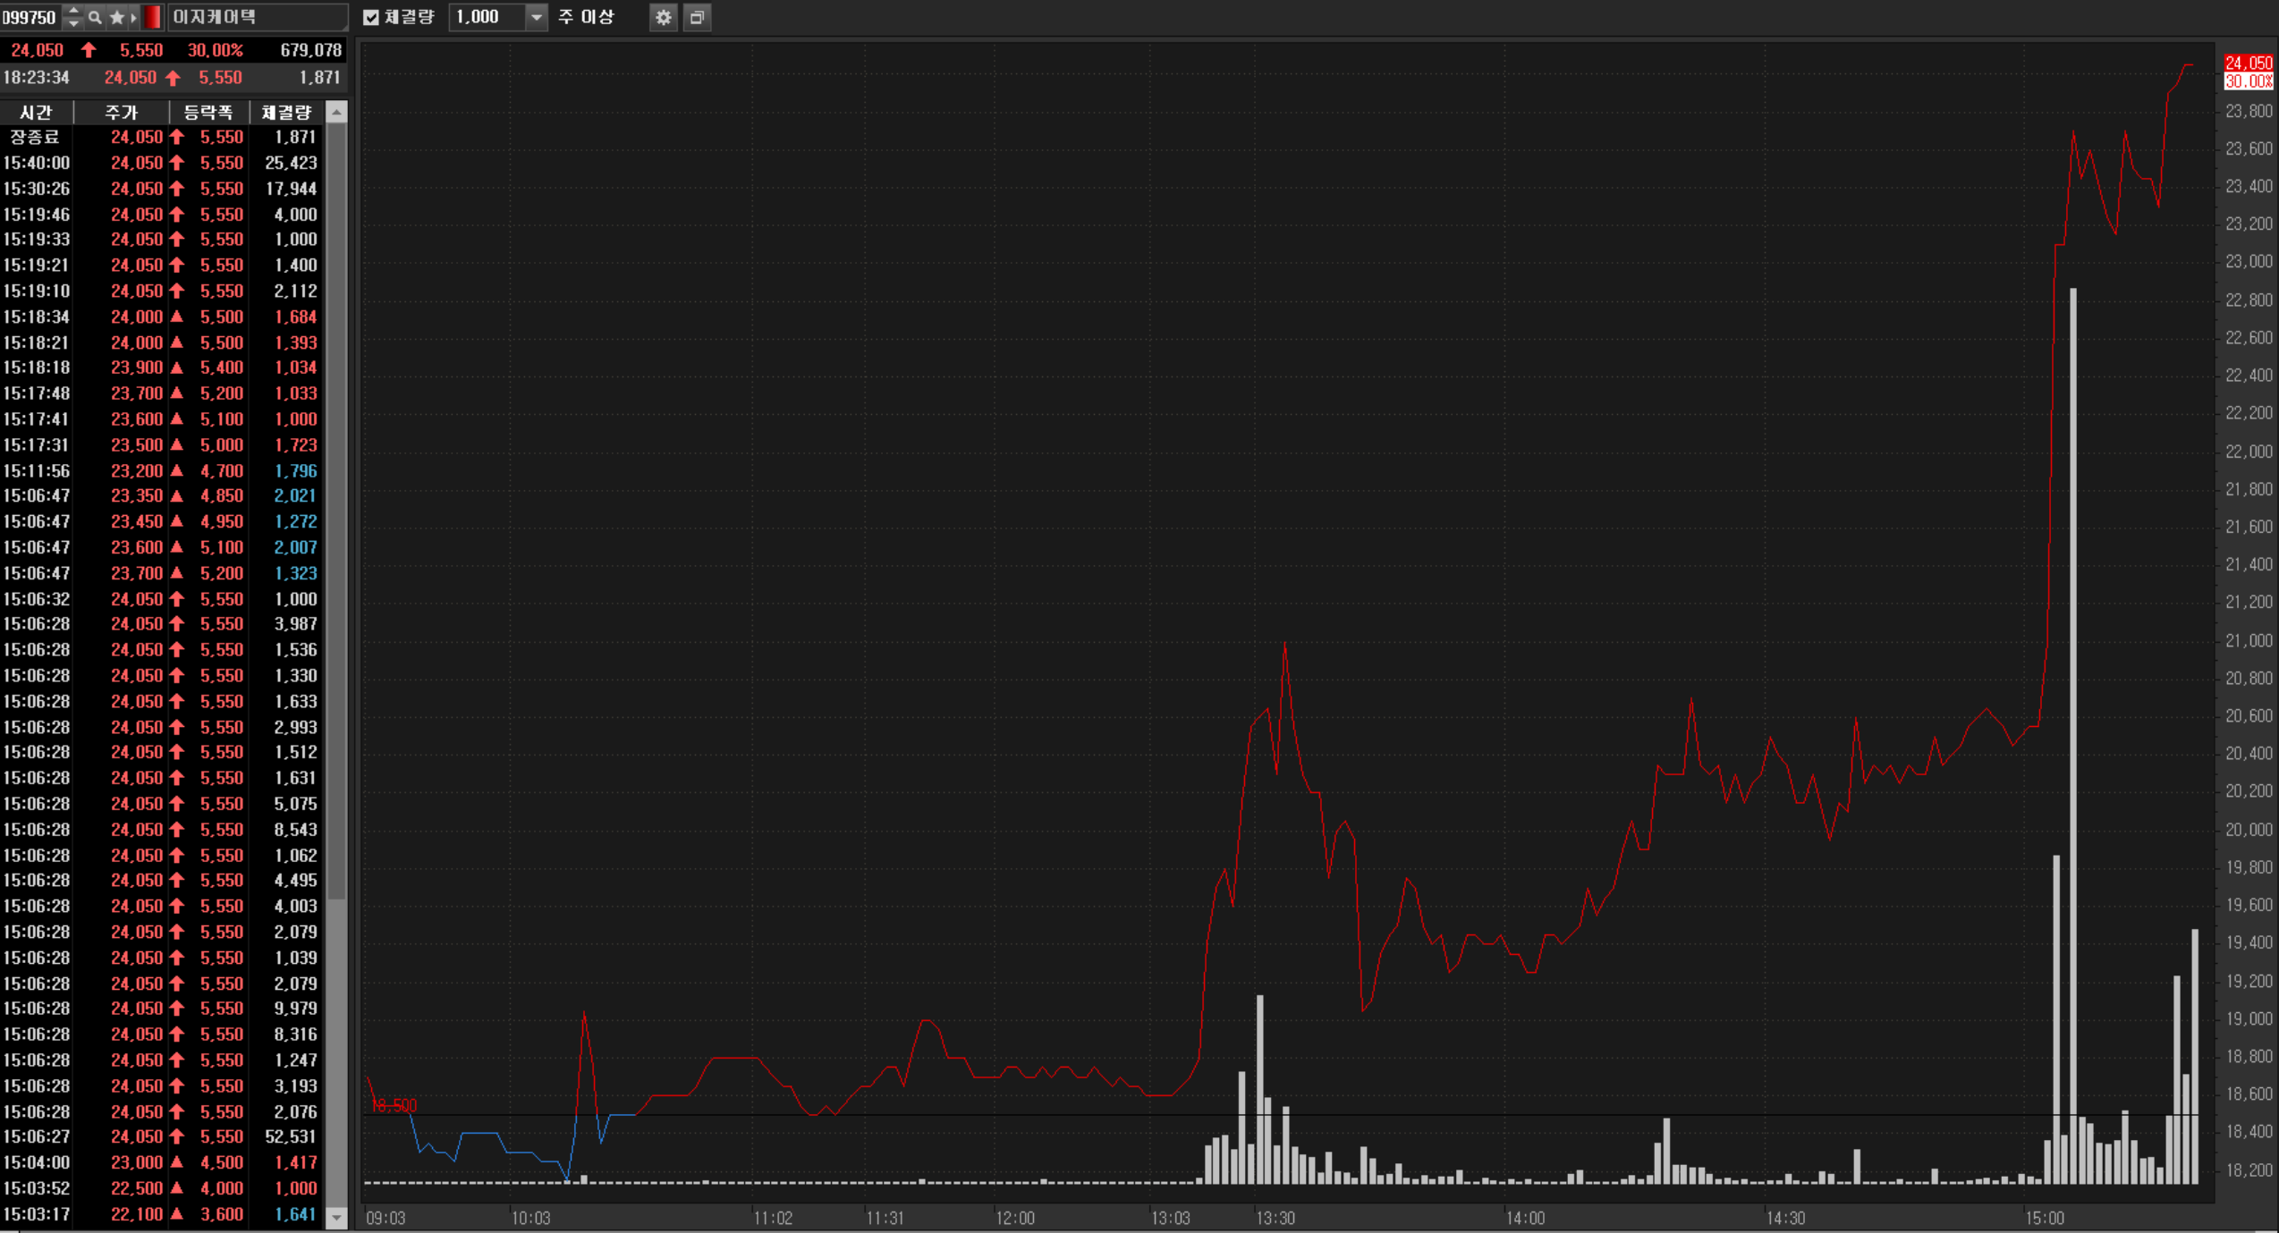Click the detach window icon
The height and width of the screenshot is (1233, 2279).
[697, 17]
